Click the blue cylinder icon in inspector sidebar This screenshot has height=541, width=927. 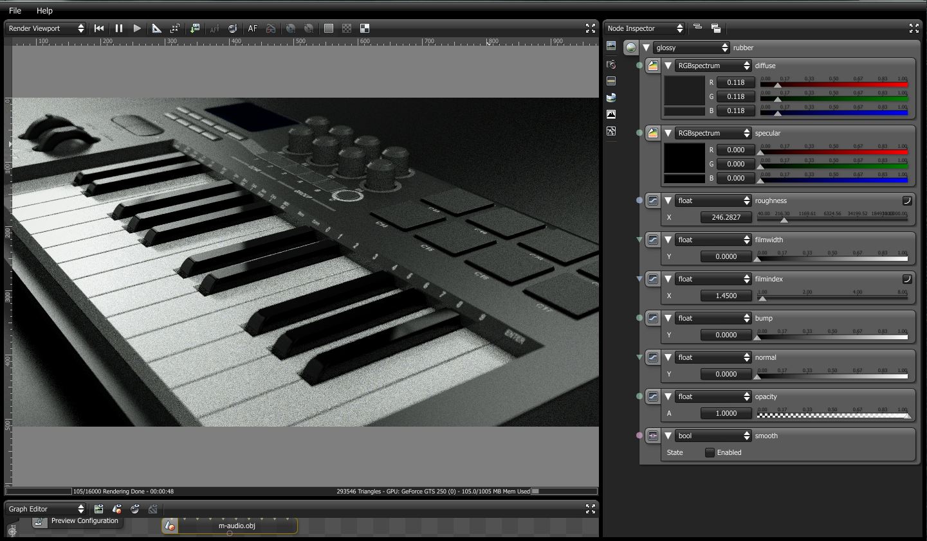tap(611, 98)
